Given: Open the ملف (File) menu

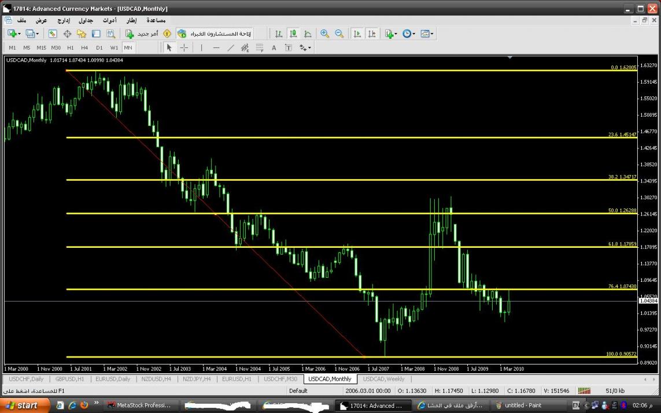Looking at the screenshot, I should (x=21, y=20).
